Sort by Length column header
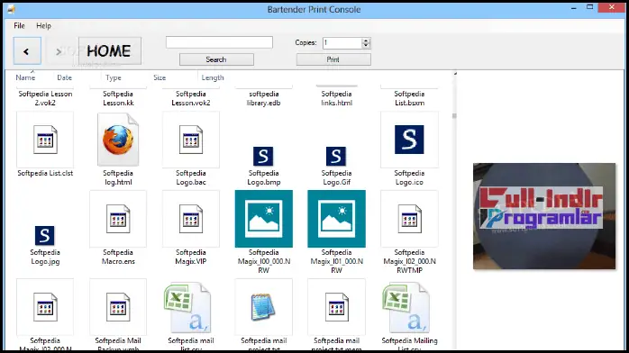This screenshot has height=353, width=629. (213, 77)
